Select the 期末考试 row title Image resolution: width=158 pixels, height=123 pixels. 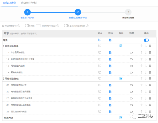pyautogui.click(x=9, y=118)
